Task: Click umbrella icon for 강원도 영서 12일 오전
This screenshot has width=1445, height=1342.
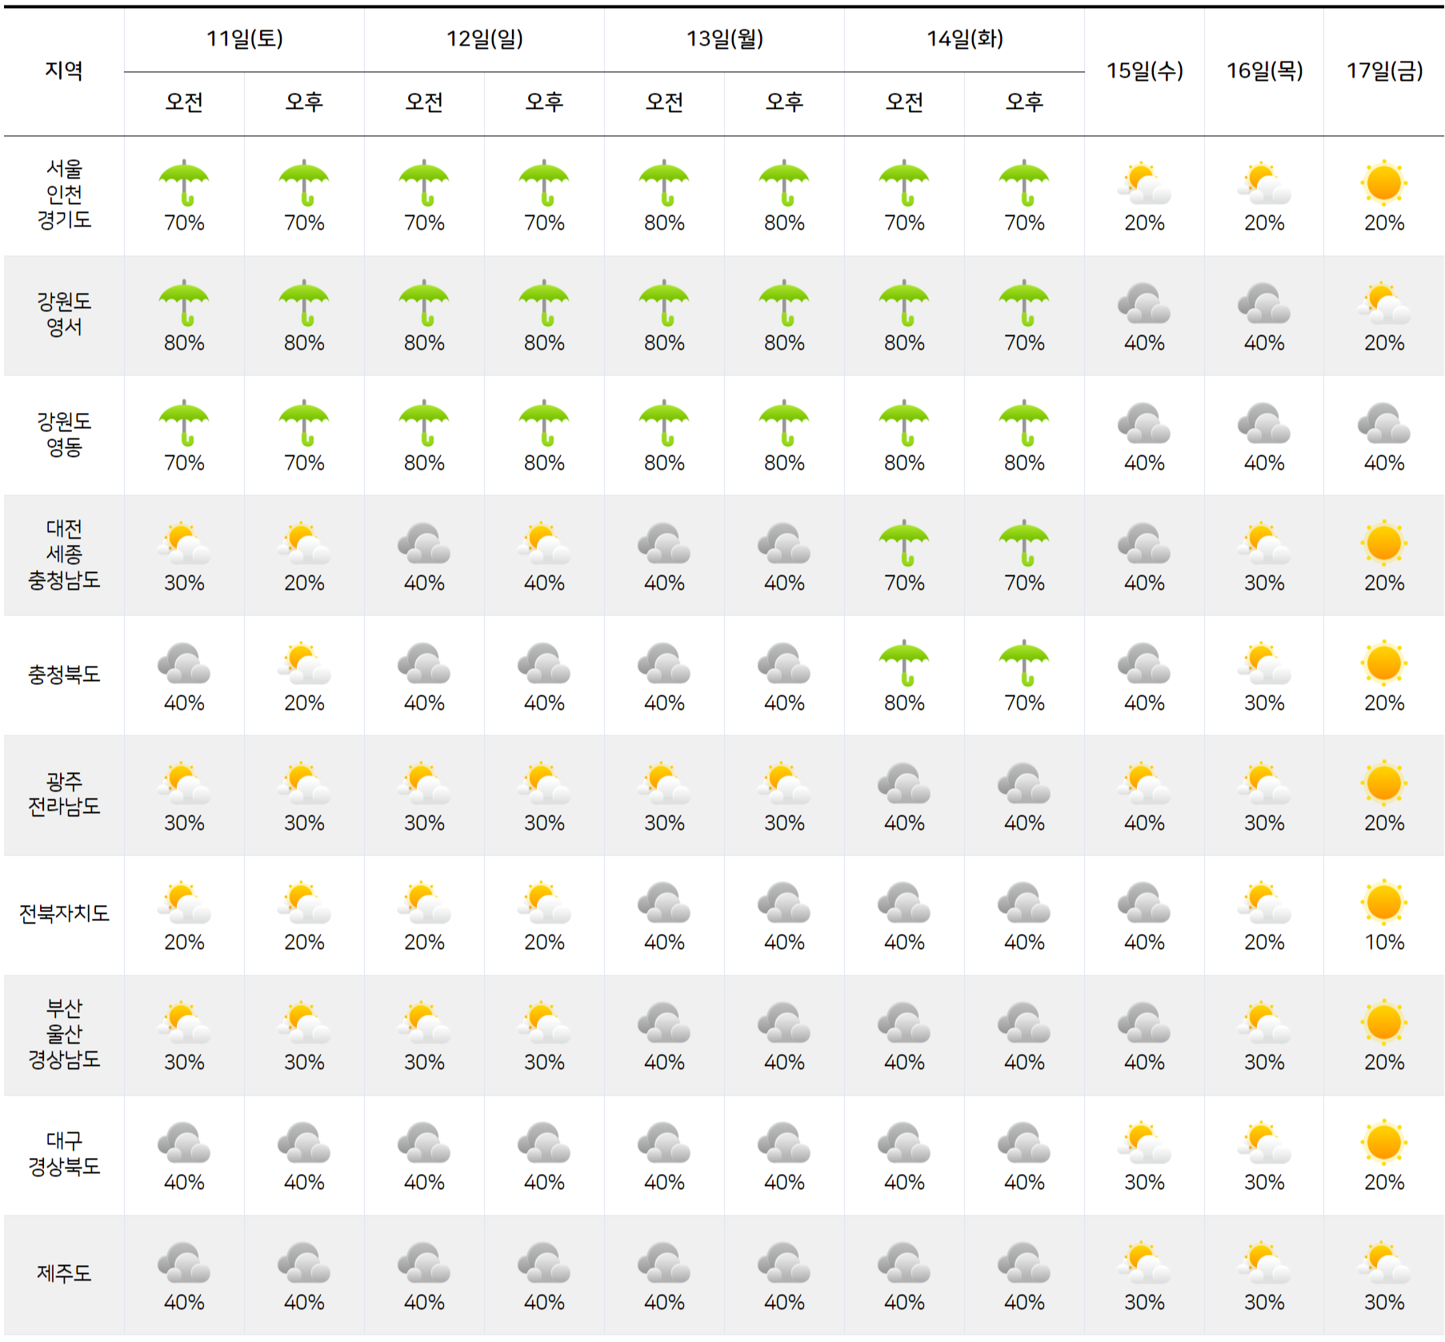Action: click(x=424, y=303)
